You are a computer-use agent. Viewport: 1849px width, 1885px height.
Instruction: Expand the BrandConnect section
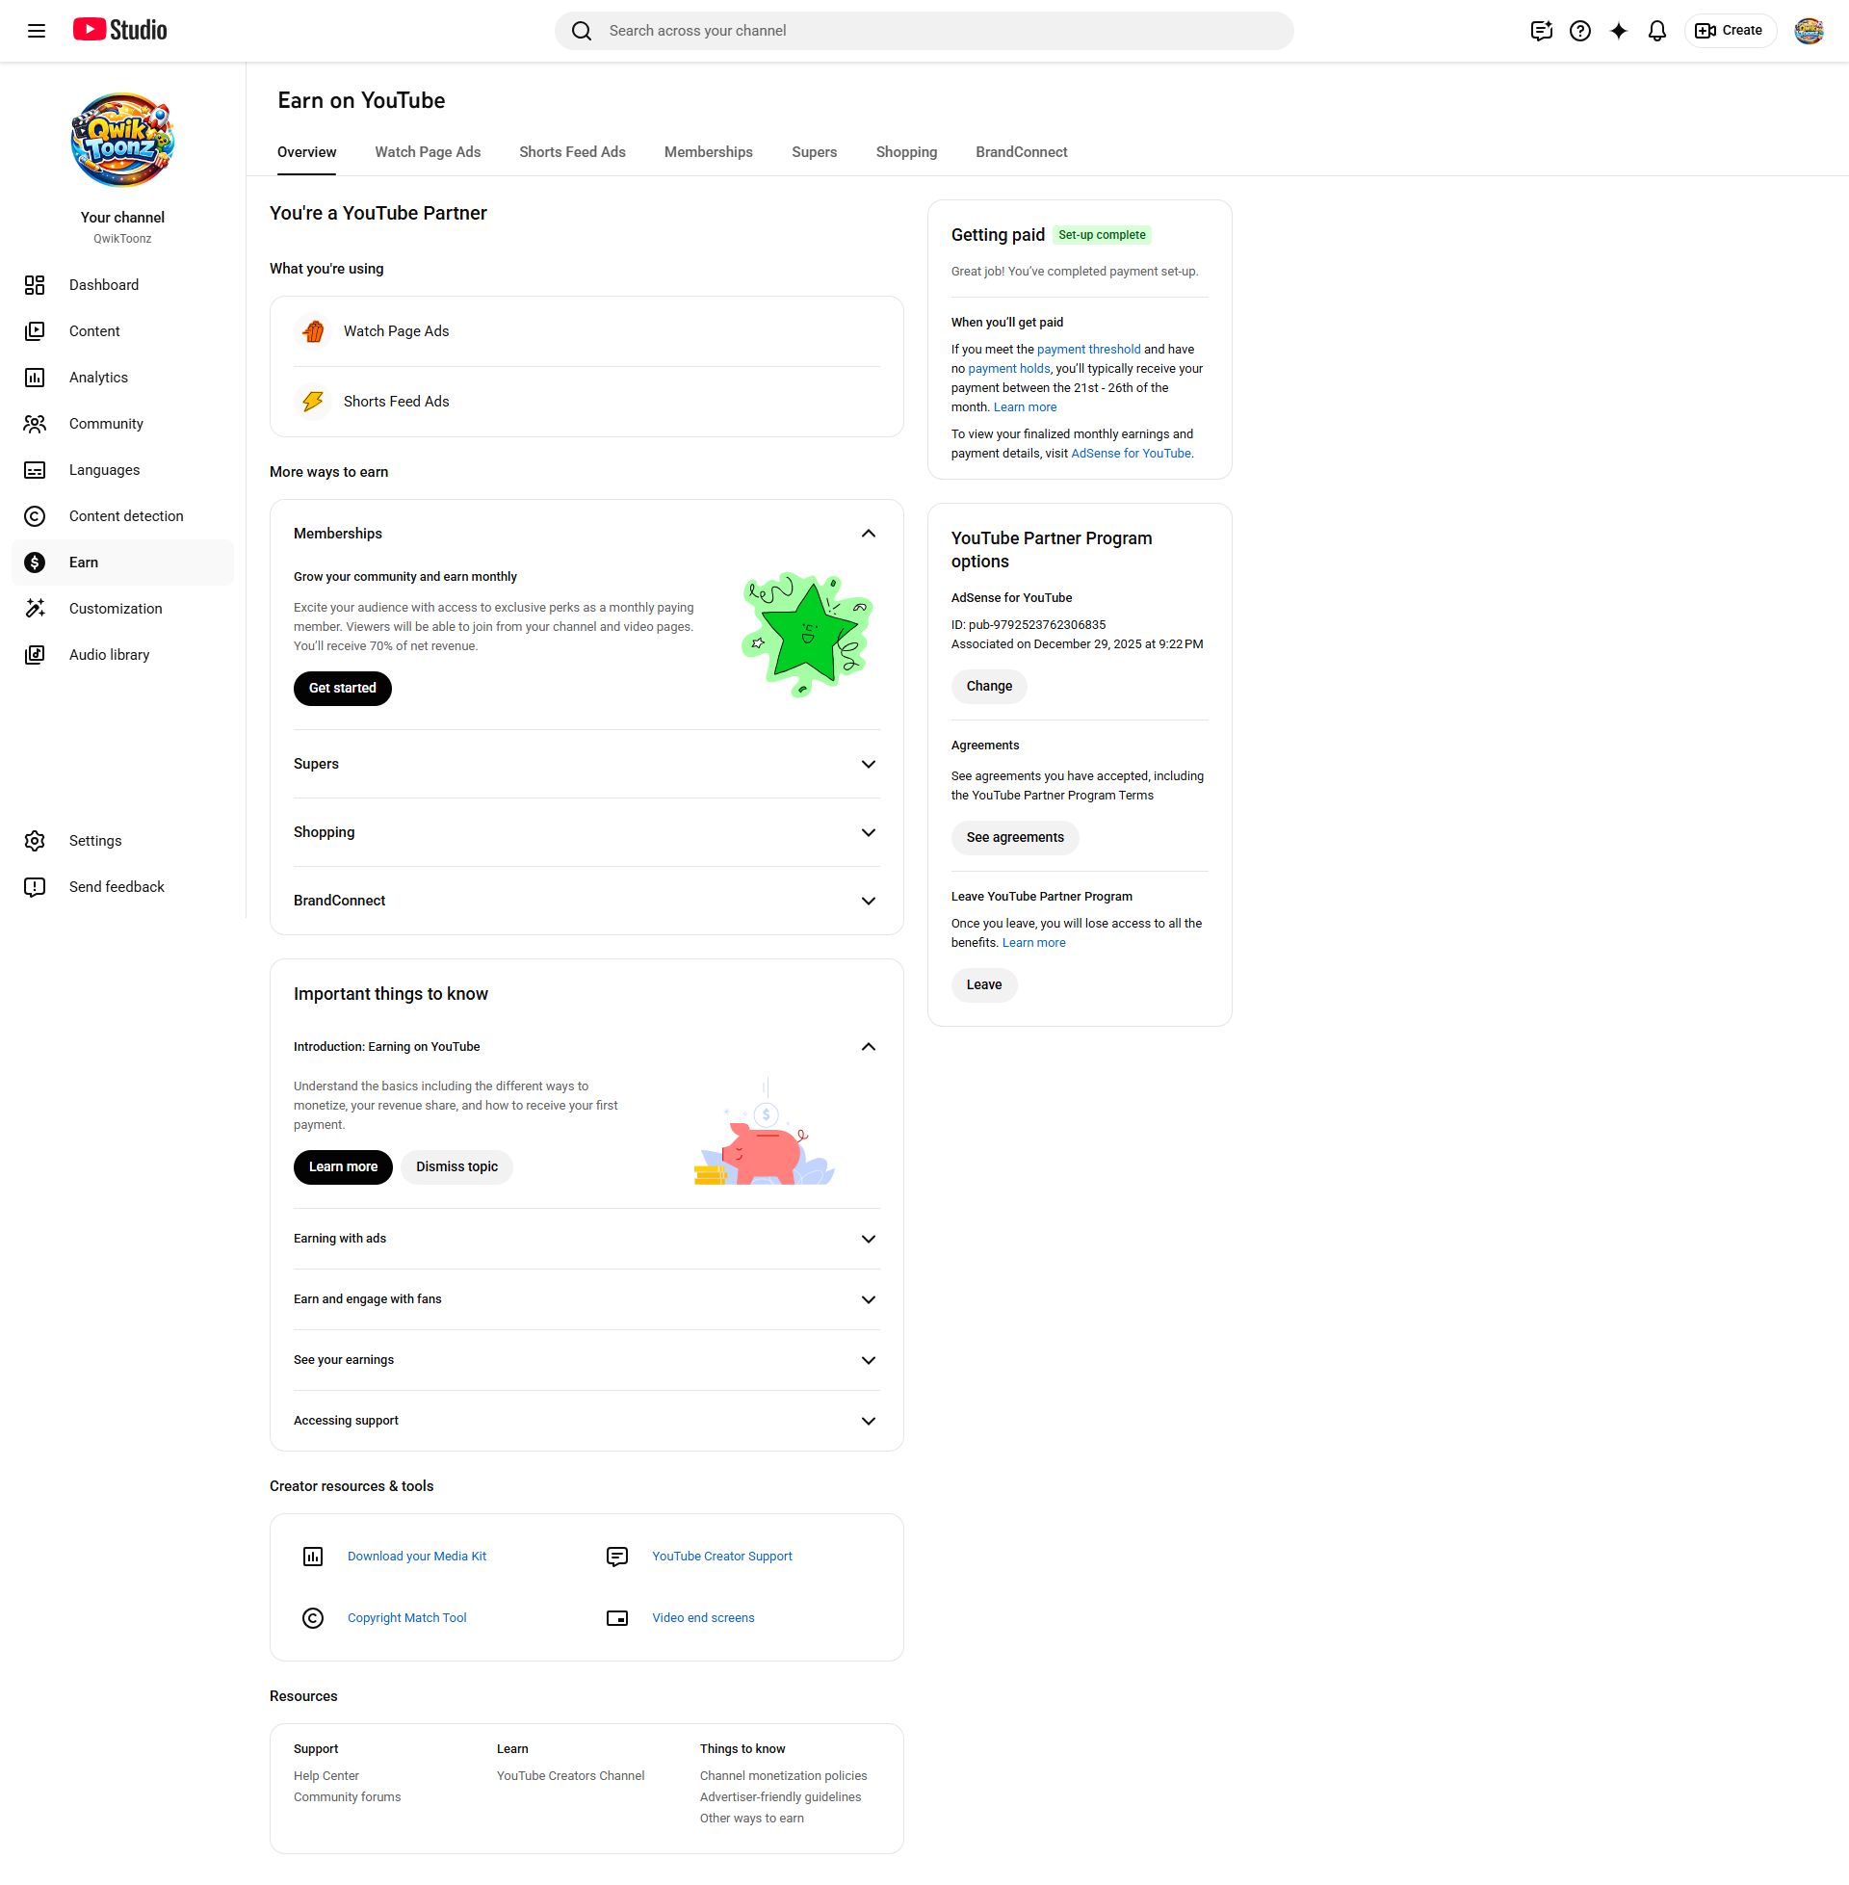(x=869, y=902)
